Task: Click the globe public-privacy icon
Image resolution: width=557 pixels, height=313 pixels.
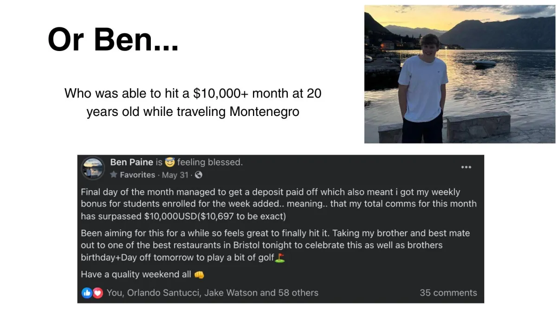Action: 199,175
